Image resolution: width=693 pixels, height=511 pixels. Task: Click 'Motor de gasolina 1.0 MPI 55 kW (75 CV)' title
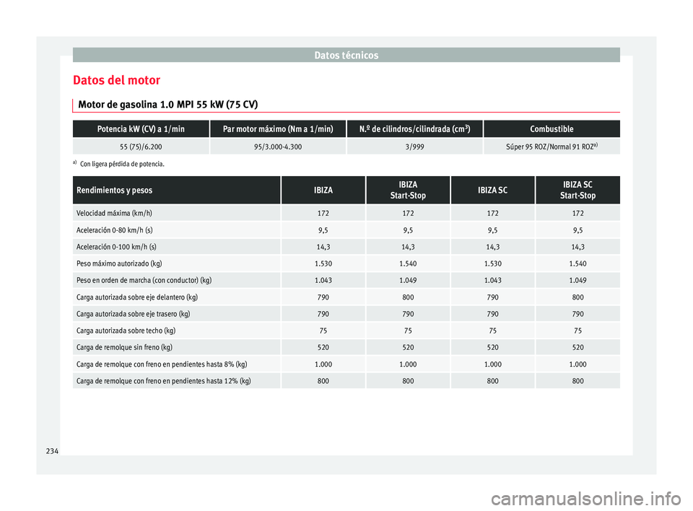pos(168,105)
